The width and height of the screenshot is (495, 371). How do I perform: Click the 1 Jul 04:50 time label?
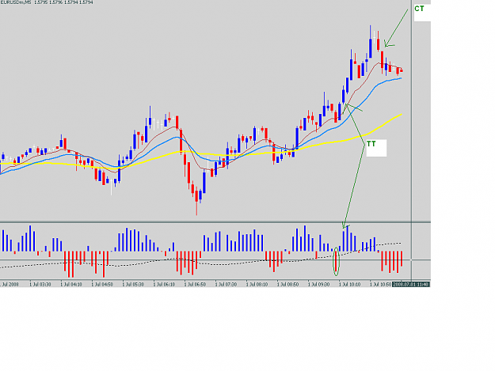pyautogui.click(x=102, y=284)
